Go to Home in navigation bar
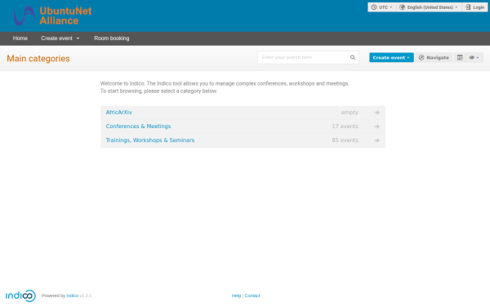This screenshot has width=490, height=306. click(x=20, y=38)
